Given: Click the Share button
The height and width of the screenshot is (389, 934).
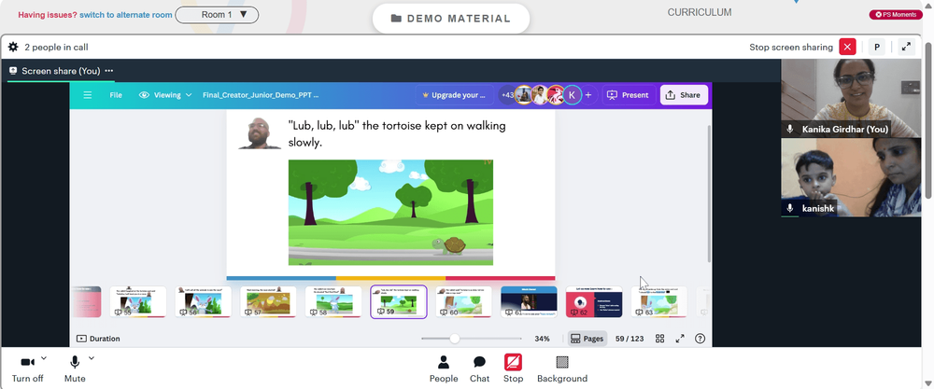Looking at the screenshot, I should click(x=684, y=95).
